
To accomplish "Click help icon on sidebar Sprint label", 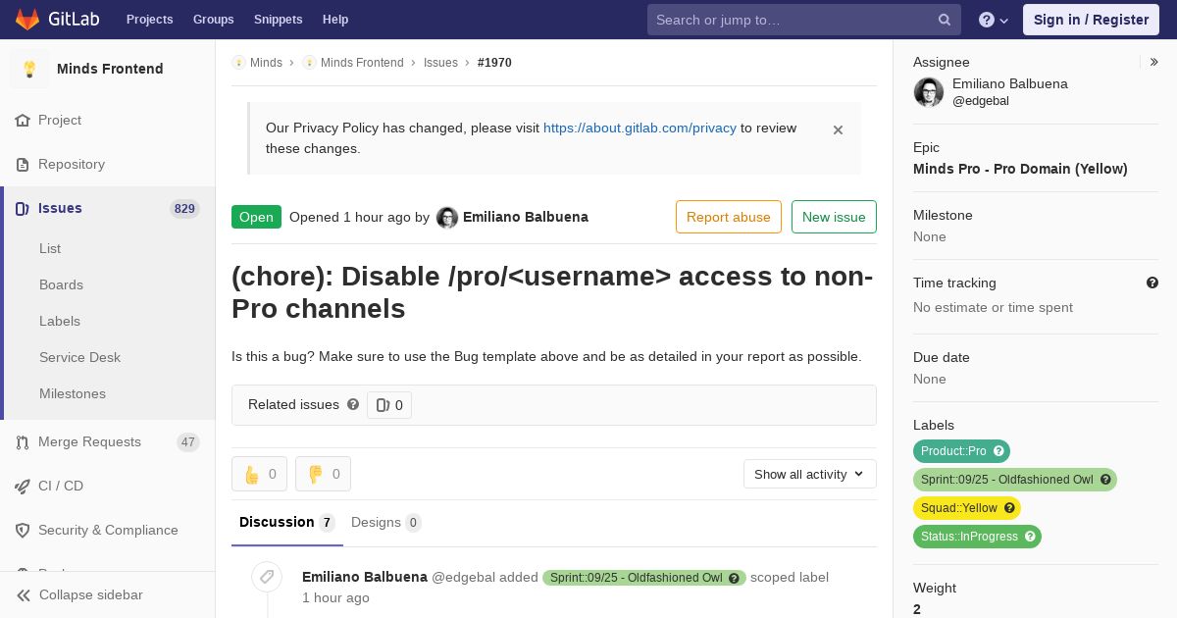I will 1106,480.
